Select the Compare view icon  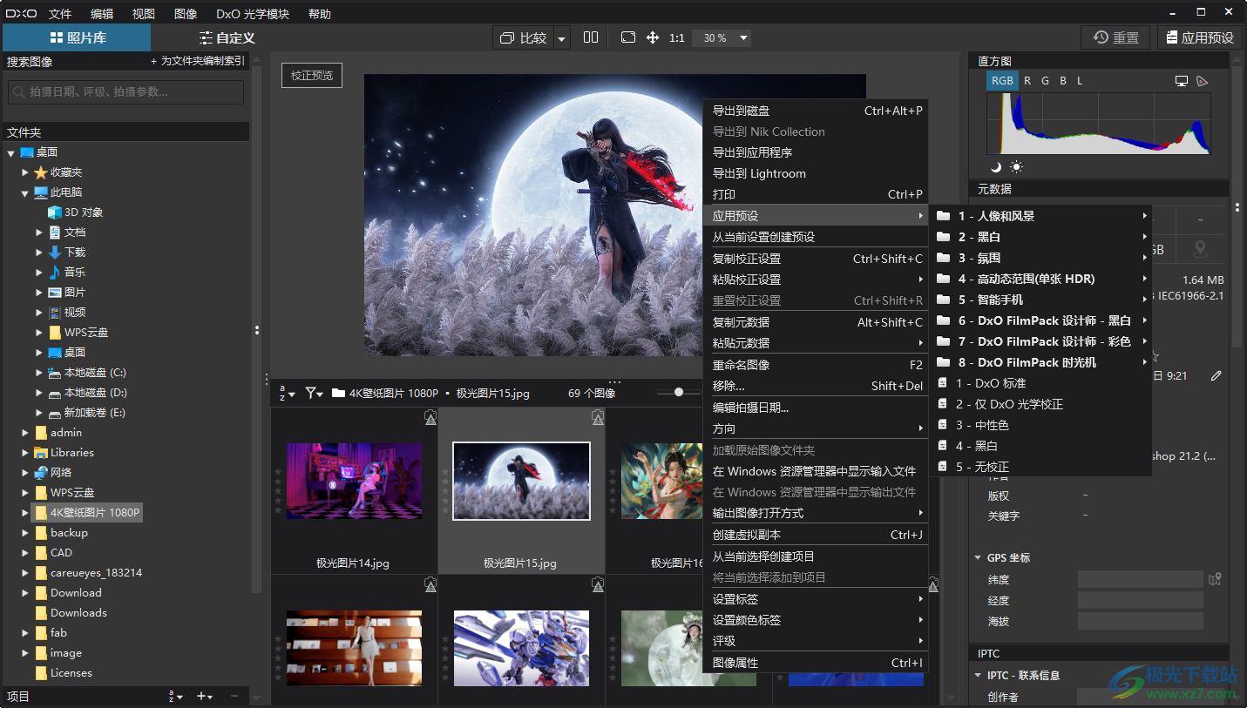point(524,37)
